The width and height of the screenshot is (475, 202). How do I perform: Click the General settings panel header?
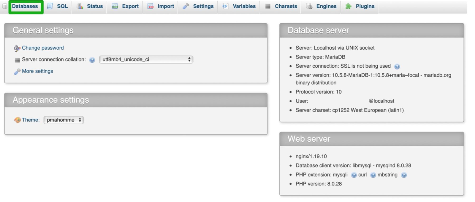[x=136, y=30]
